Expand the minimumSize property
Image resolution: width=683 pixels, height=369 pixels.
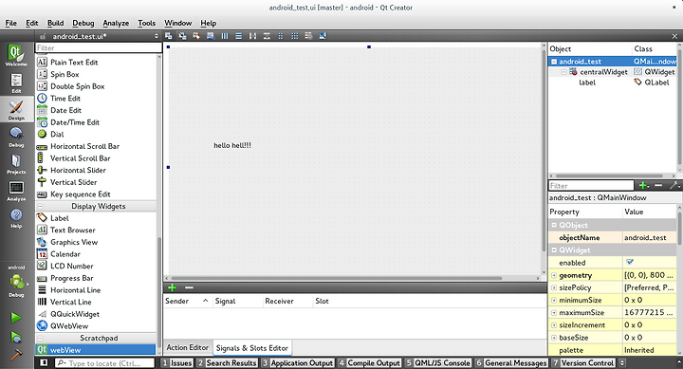pyautogui.click(x=554, y=300)
